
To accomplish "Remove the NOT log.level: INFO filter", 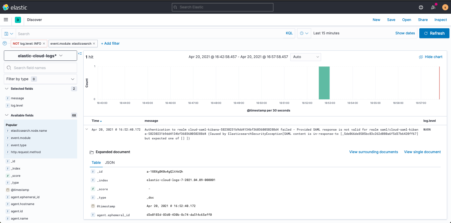I will (44, 44).
